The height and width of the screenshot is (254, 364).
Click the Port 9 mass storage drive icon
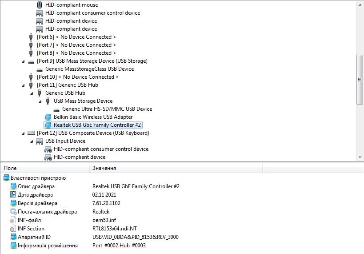click(31, 62)
